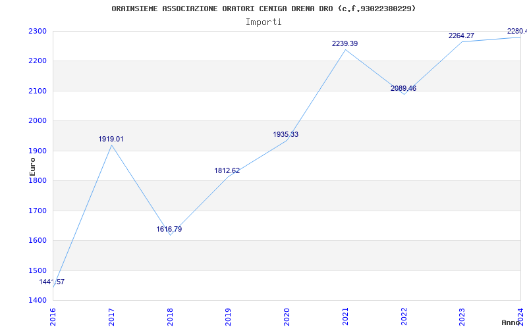Viewport: 527px width, 329px height.
Task: Click the 1900 y-axis tick label
Action: coord(38,151)
